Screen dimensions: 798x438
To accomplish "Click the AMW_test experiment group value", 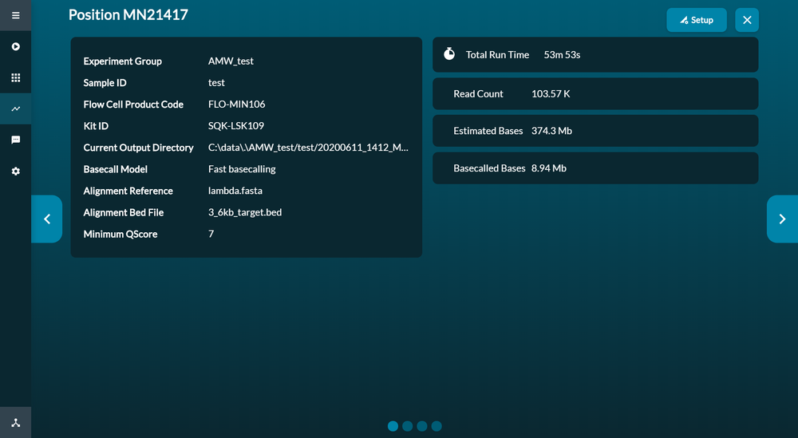I will click(x=231, y=61).
